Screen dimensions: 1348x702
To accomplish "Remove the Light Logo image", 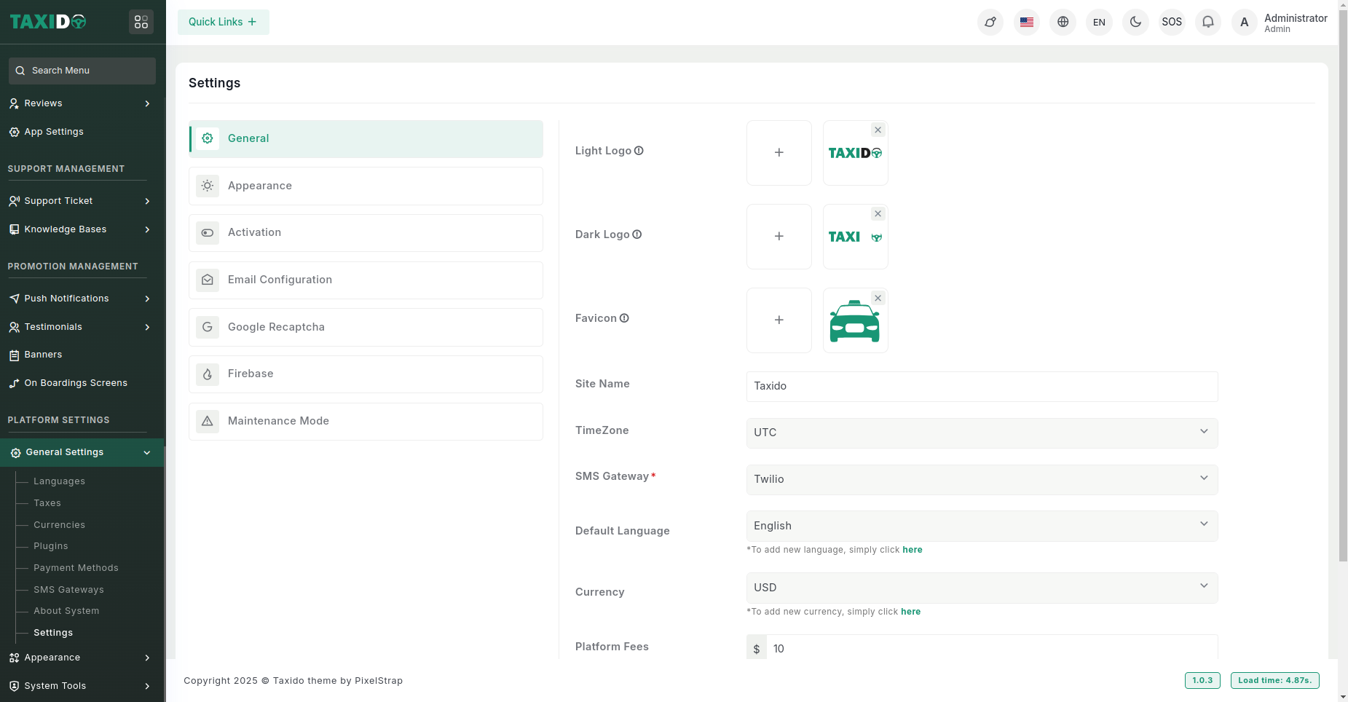I will [878, 130].
